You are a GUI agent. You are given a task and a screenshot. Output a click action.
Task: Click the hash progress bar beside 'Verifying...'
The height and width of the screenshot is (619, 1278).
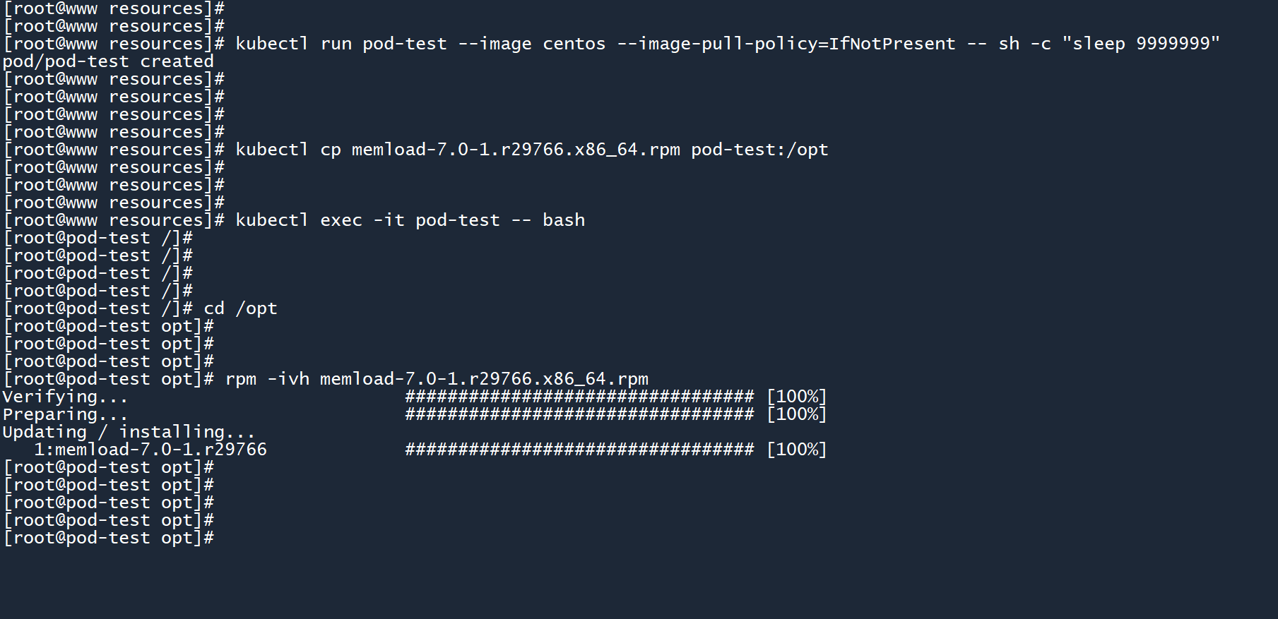(x=579, y=397)
